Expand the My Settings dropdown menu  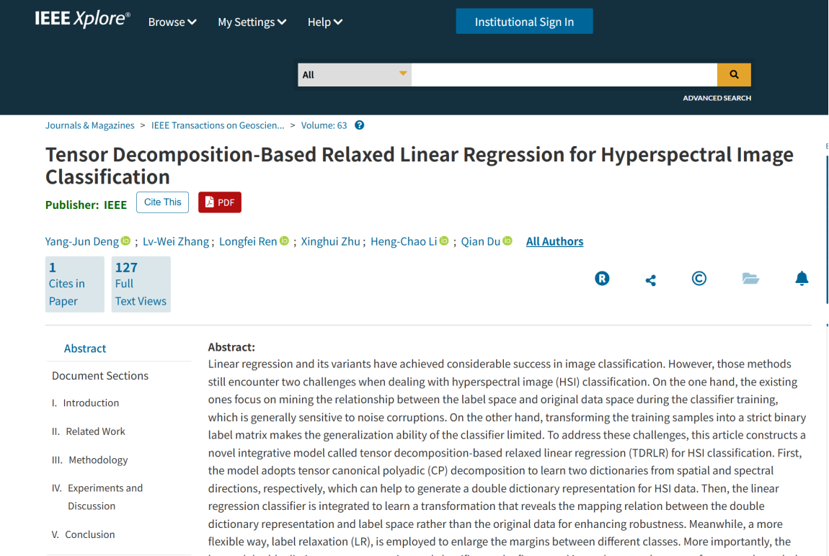252,22
